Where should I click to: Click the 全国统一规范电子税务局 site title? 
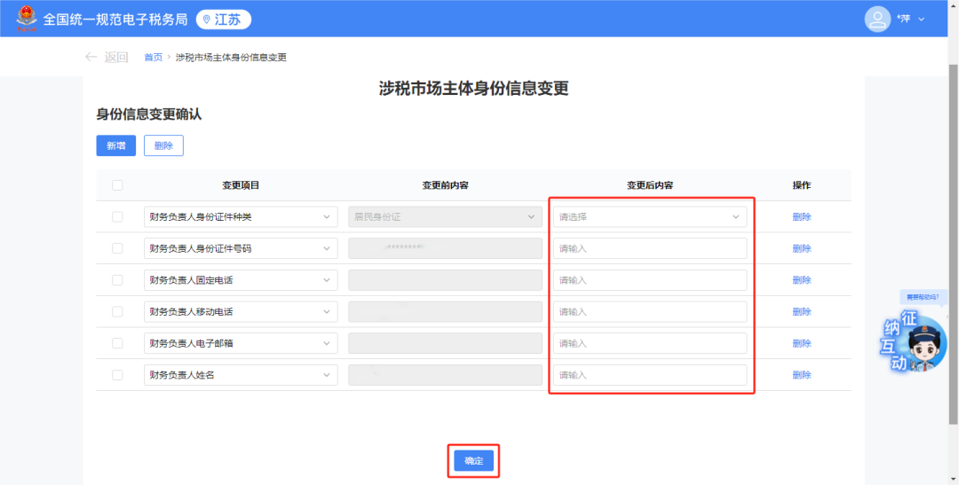click(115, 20)
